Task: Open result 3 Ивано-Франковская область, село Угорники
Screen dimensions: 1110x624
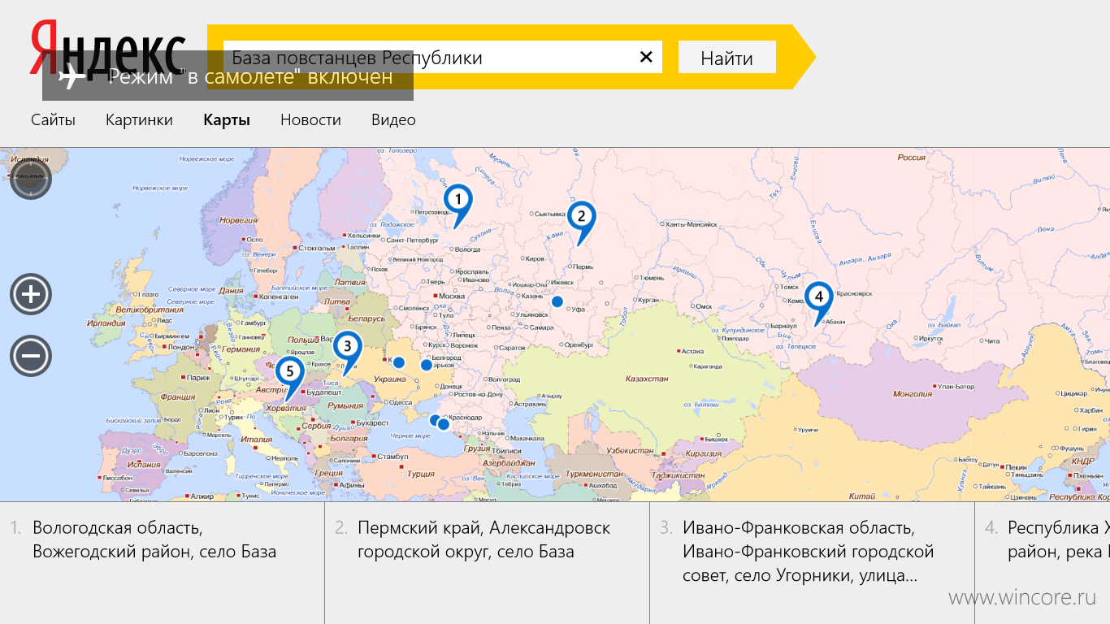Action: tap(813, 563)
